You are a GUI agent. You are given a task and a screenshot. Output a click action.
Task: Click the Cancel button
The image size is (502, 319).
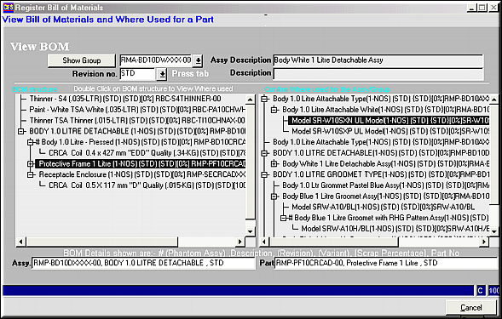(470, 307)
